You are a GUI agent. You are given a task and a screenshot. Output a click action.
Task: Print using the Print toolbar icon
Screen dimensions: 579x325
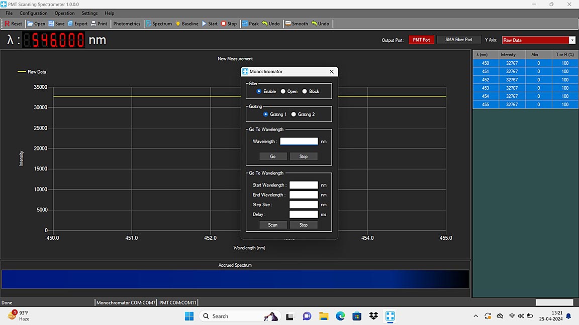coord(93,24)
